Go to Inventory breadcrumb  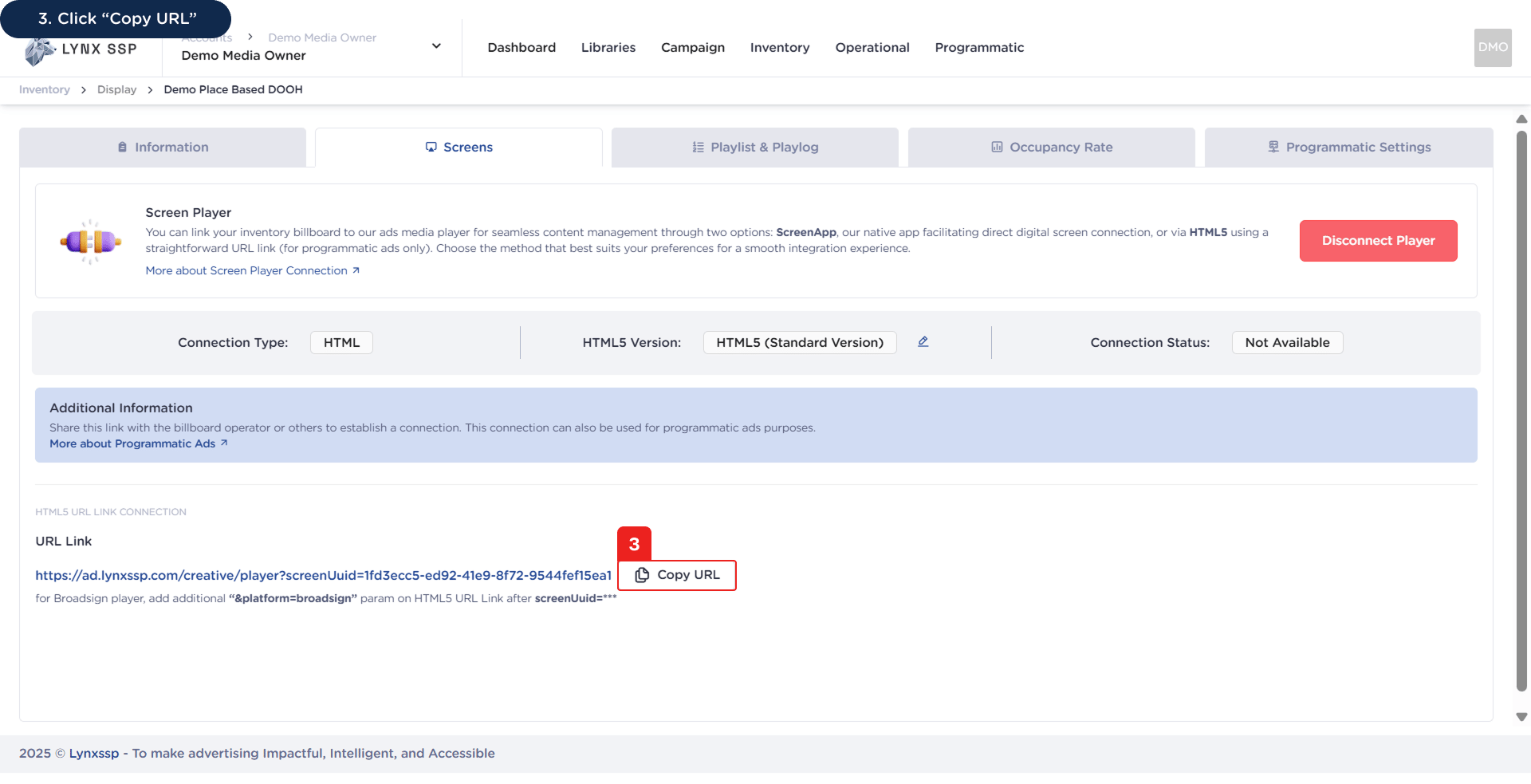(x=45, y=89)
